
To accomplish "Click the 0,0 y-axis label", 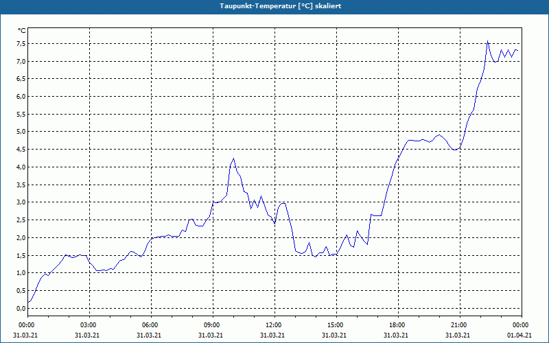I will point(21,308).
